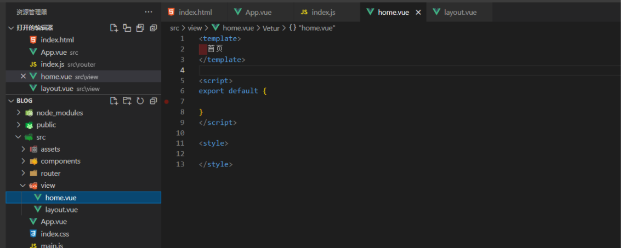Click the router folder icon
The height and width of the screenshot is (248, 624).
point(33,174)
